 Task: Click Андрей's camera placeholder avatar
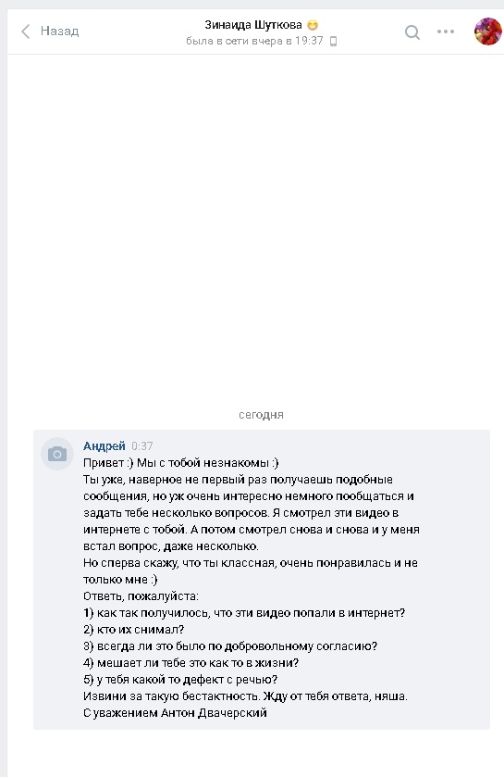point(57,454)
